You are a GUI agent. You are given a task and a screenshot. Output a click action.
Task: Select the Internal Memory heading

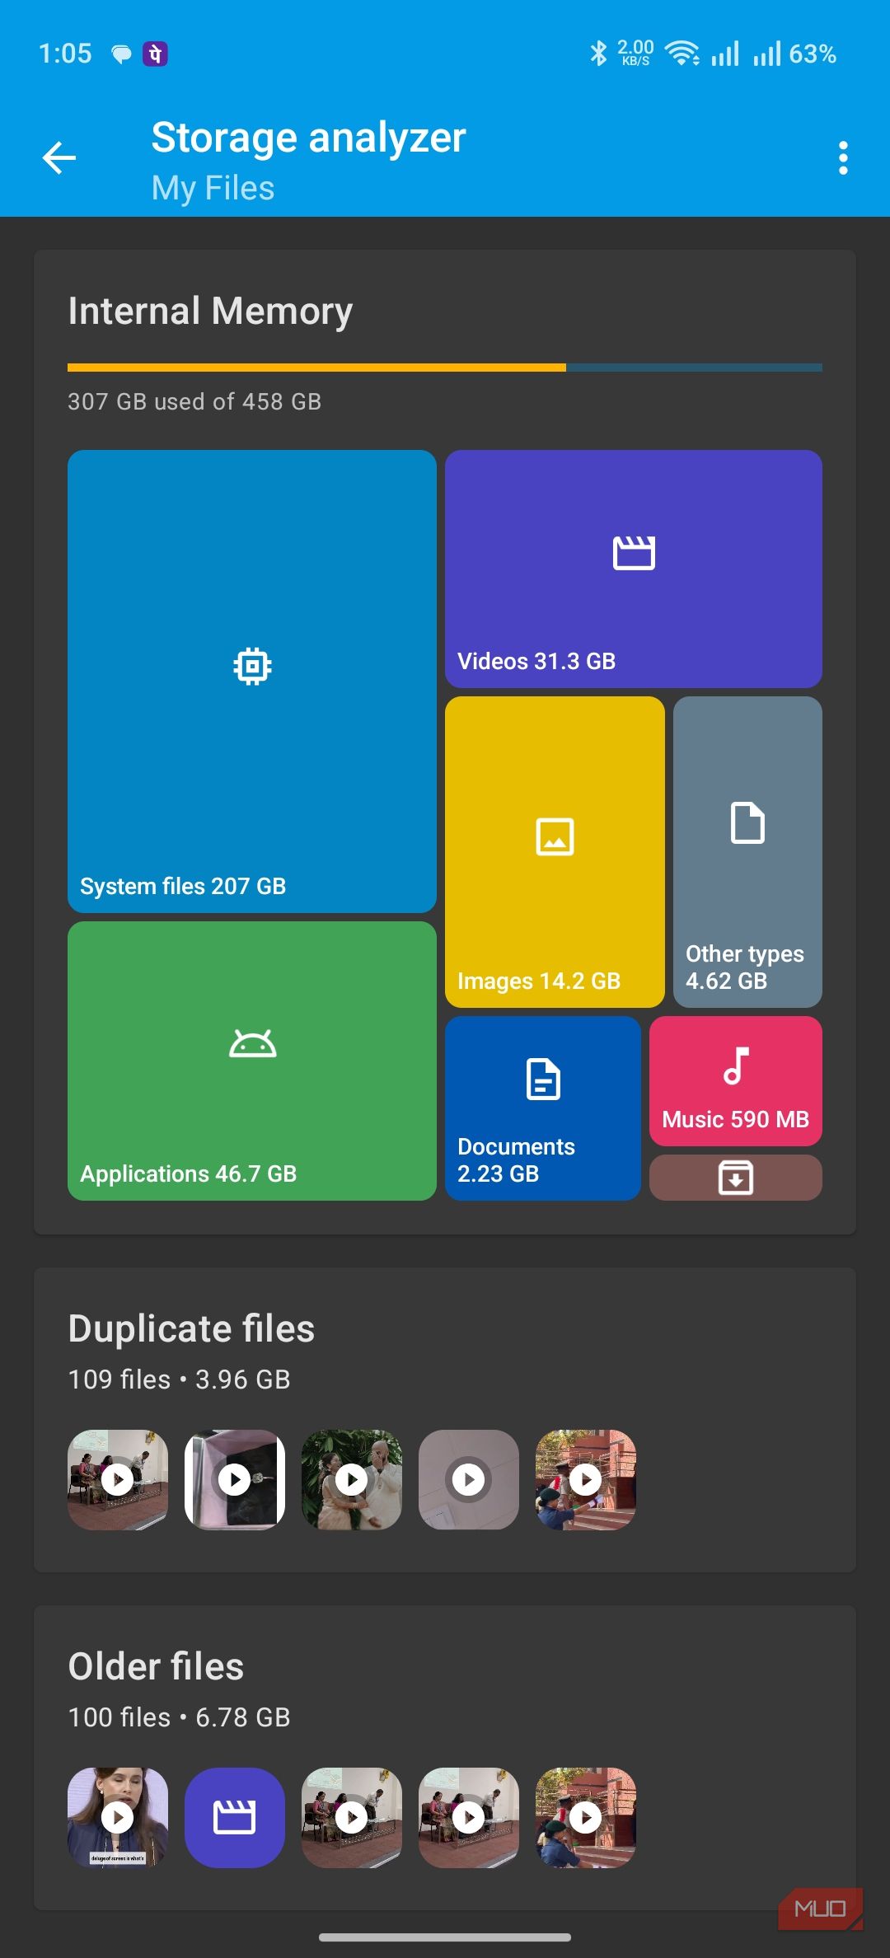[210, 311]
